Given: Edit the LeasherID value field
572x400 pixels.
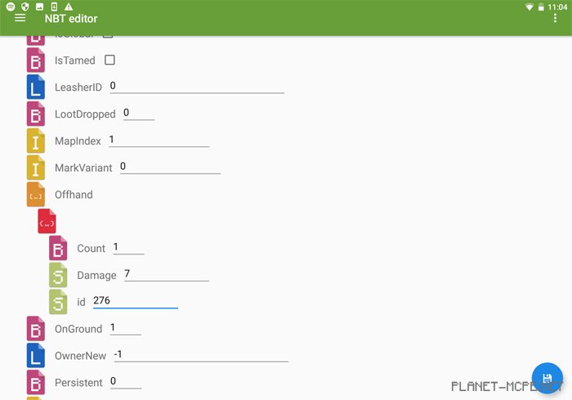Looking at the screenshot, I should pyautogui.click(x=196, y=86).
